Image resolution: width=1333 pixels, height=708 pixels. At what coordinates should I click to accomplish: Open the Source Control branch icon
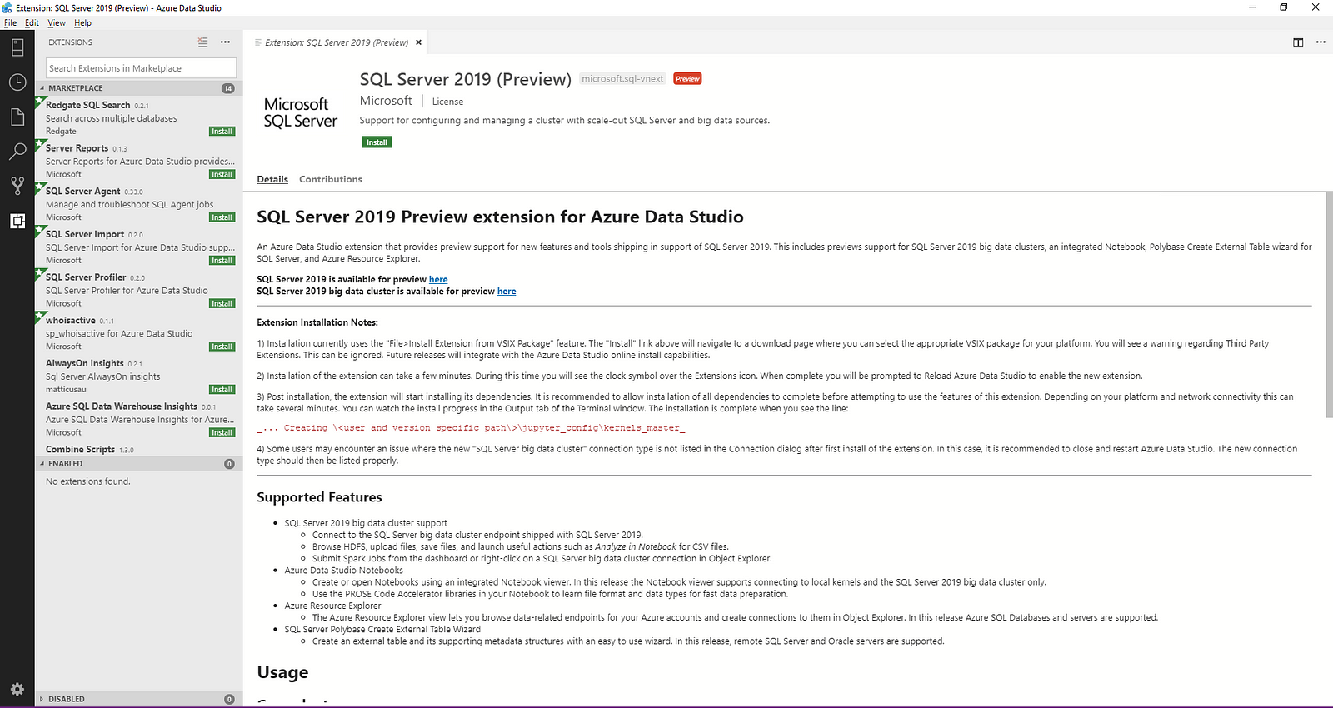[17, 186]
